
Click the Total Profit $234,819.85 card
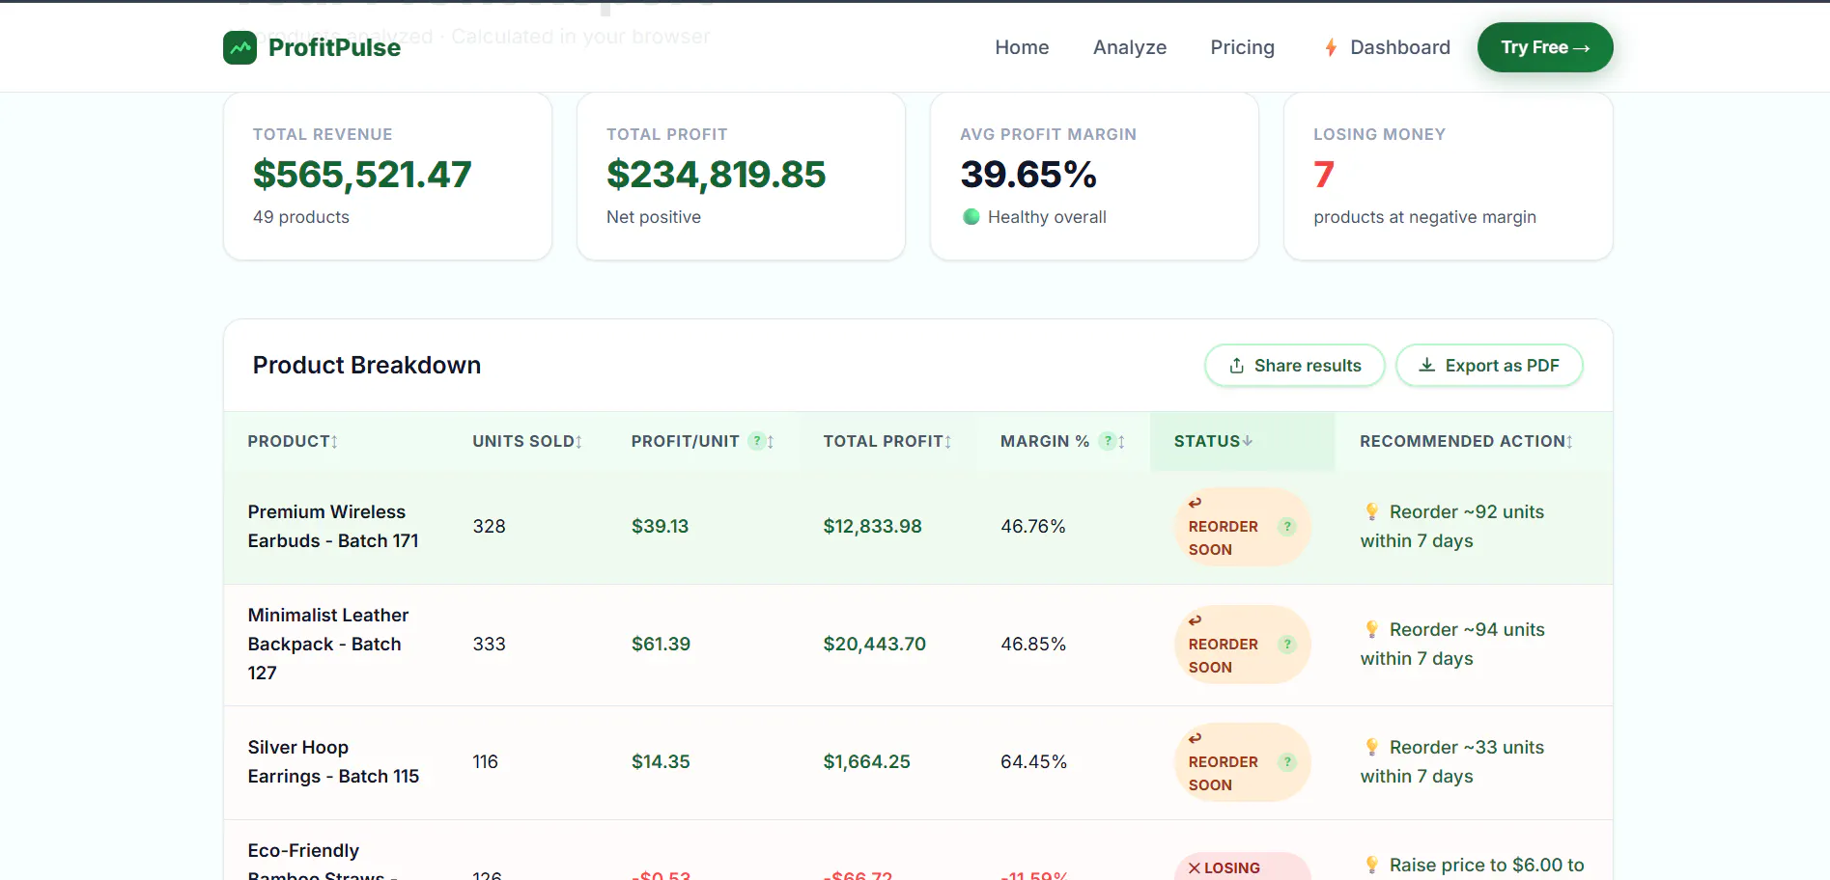click(x=741, y=177)
